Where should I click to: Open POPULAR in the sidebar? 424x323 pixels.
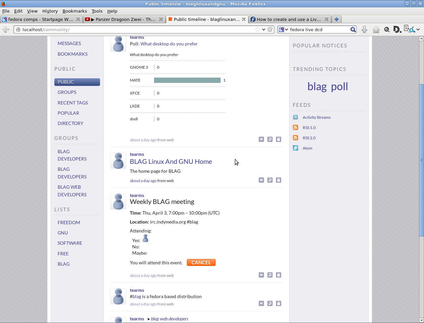pos(68,113)
